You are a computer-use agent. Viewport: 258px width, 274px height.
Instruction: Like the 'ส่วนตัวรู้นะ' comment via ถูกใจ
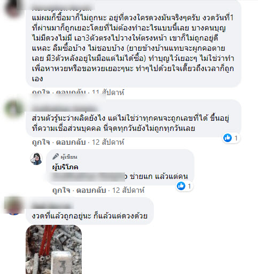(x=41, y=142)
